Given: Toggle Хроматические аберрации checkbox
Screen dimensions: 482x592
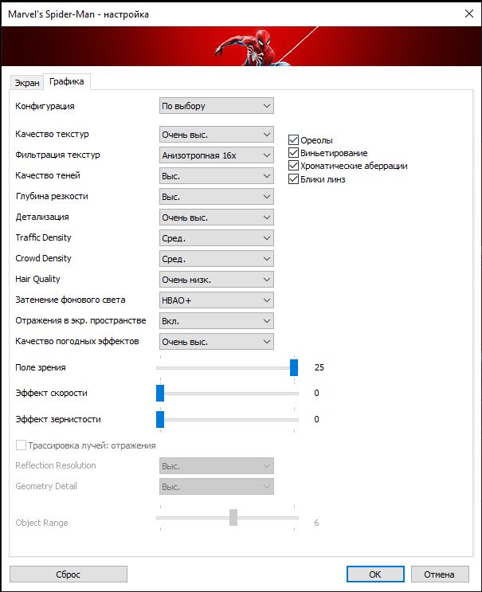Looking at the screenshot, I should [293, 166].
